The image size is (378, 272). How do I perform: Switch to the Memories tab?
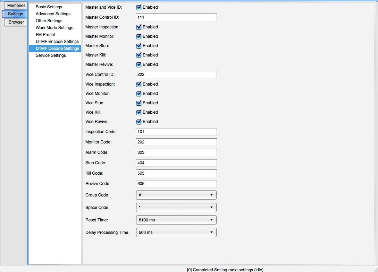pyautogui.click(x=16, y=6)
